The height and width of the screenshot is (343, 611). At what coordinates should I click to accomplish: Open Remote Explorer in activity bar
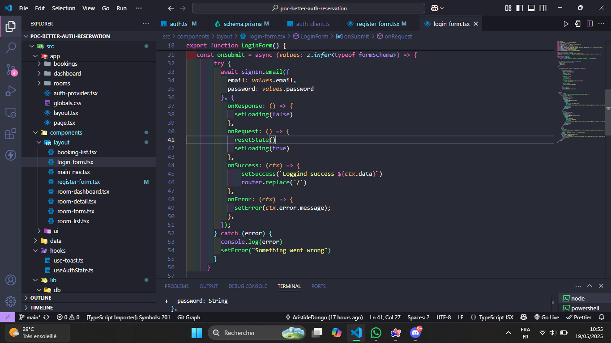point(11,113)
